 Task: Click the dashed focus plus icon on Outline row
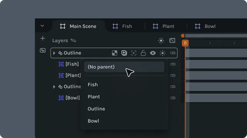pyautogui.click(x=134, y=53)
